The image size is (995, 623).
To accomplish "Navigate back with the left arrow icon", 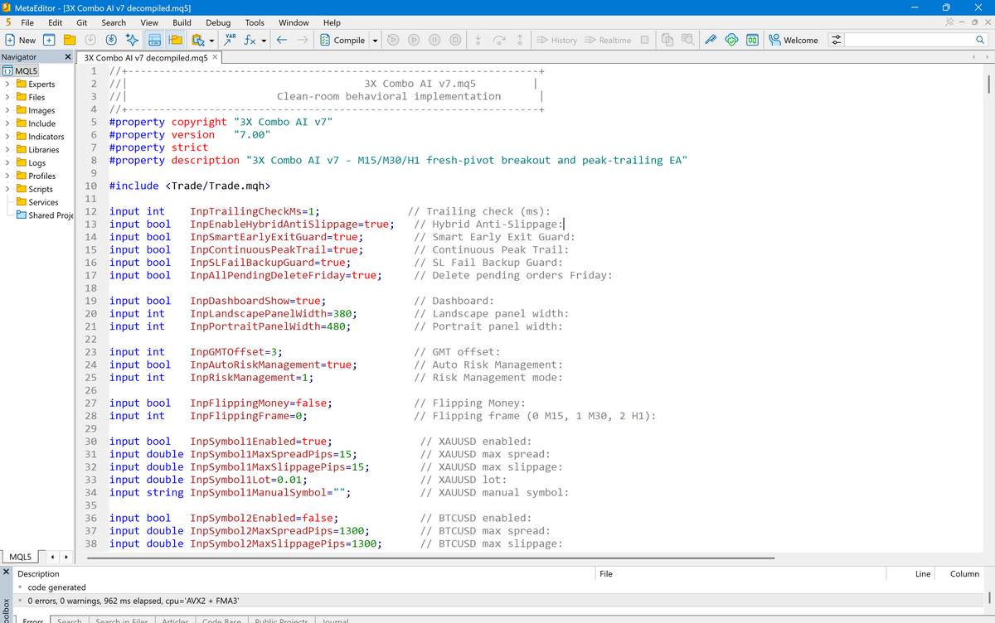I will pyautogui.click(x=282, y=40).
